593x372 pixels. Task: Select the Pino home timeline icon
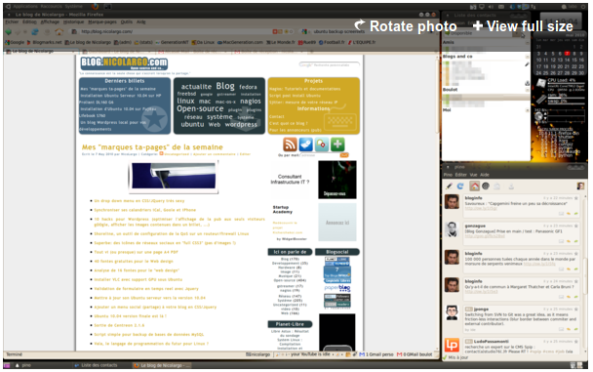pos(474,186)
